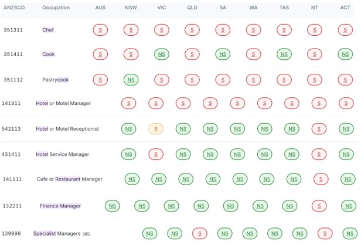The height and width of the screenshot is (245, 361).
Task: Click the only red S badge in Finance Manager row
Action: [319, 206]
